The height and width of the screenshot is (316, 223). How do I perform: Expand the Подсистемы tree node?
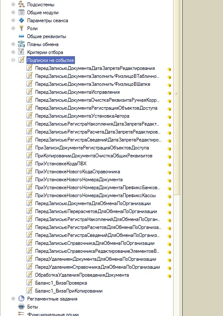coord(13,5)
